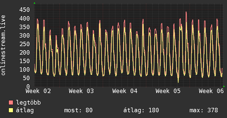This screenshot has width=227, height=118.
Task: Click the 400 y-axis value
Action: pos(25,18)
